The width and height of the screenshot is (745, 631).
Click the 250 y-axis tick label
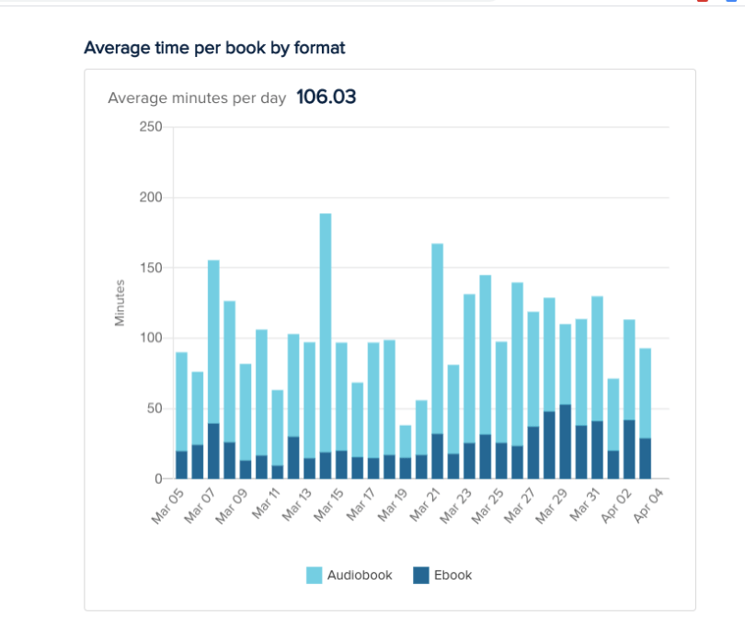tap(150, 127)
